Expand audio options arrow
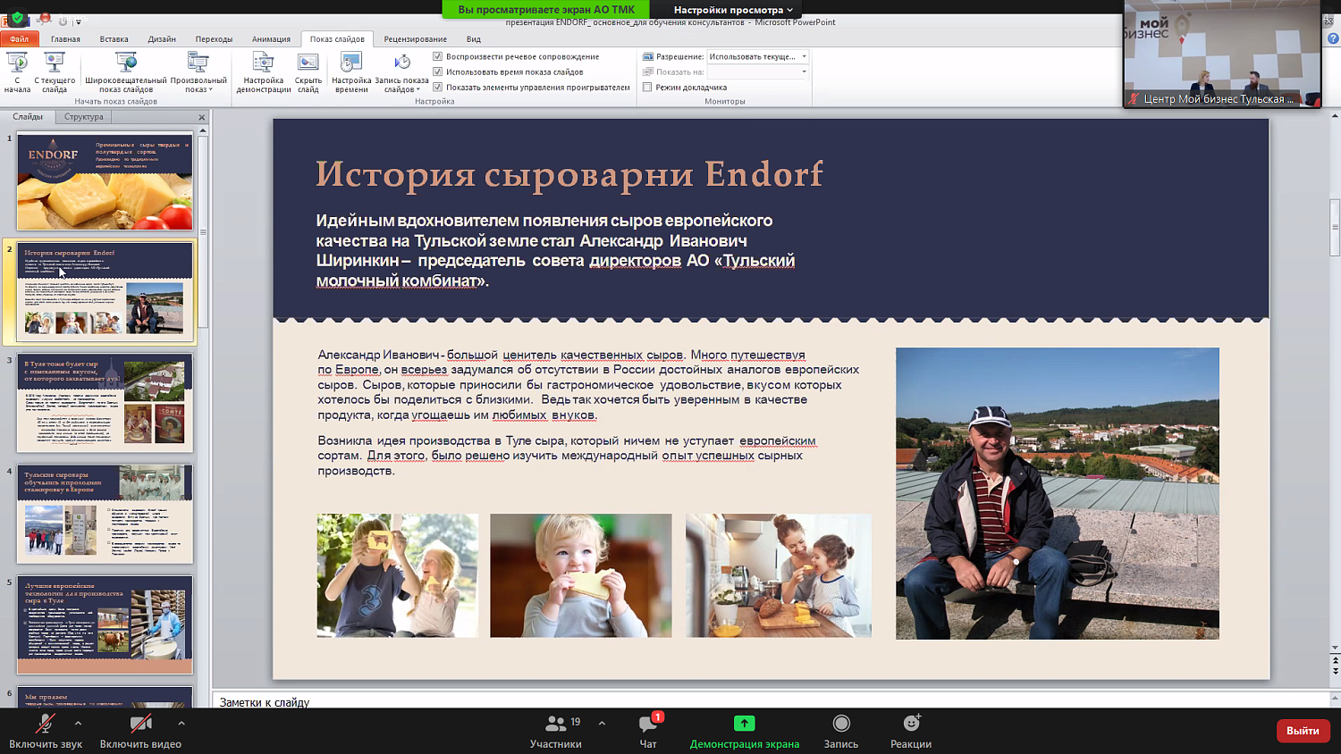The image size is (1341, 754). pyautogui.click(x=78, y=723)
